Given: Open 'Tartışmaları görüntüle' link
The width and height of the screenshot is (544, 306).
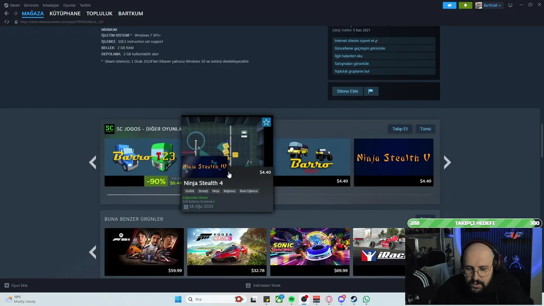Looking at the screenshot, I should 384,64.
